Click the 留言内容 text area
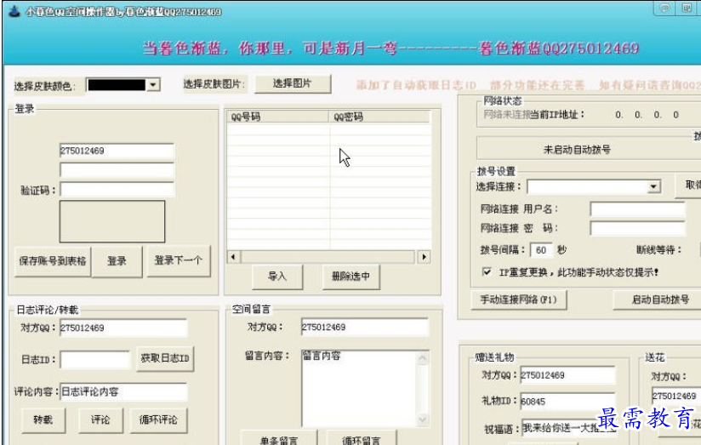 pos(360,389)
